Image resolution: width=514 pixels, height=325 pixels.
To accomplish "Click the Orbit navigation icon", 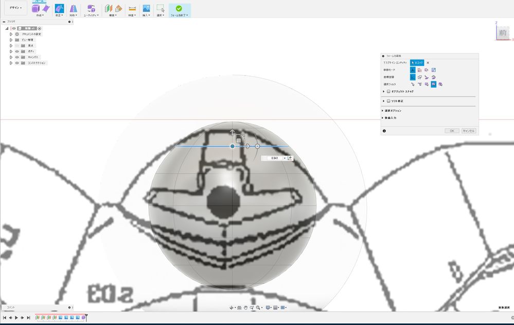I will pos(231,307).
